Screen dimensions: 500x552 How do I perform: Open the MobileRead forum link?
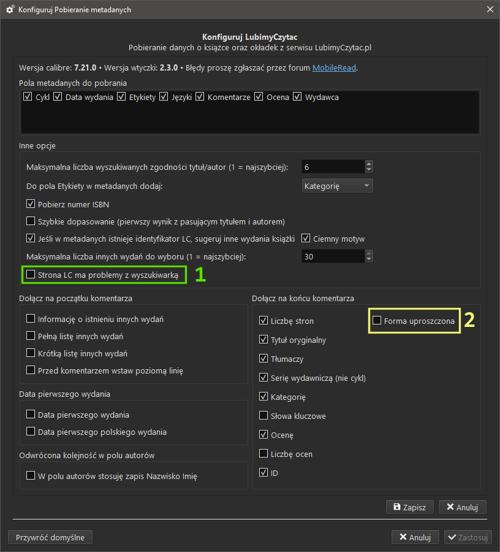(x=334, y=67)
